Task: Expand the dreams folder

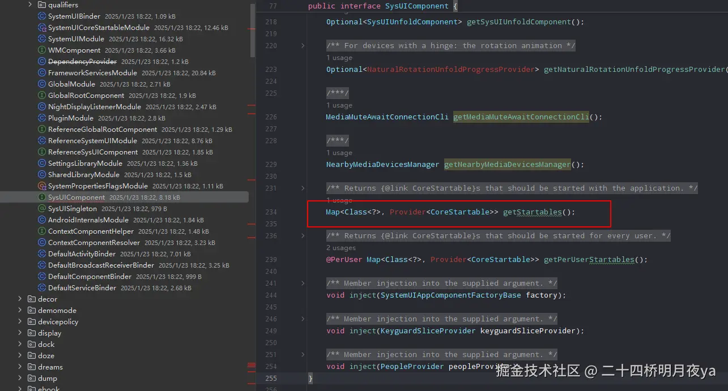Action: tap(20, 367)
